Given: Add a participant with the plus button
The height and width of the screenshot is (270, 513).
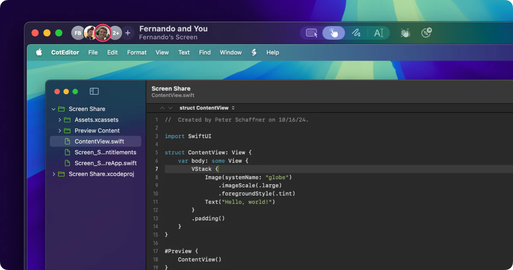Looking at the screenshot, I should coord(128,33).
